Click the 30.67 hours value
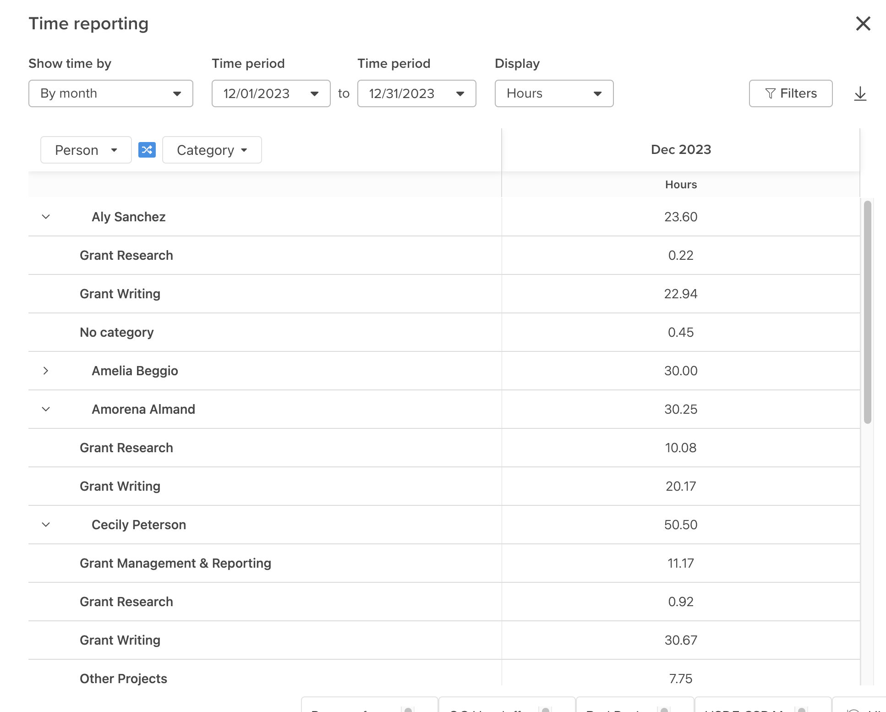Image resolution: width=886 pixels, height=712 pixels. 681,640
